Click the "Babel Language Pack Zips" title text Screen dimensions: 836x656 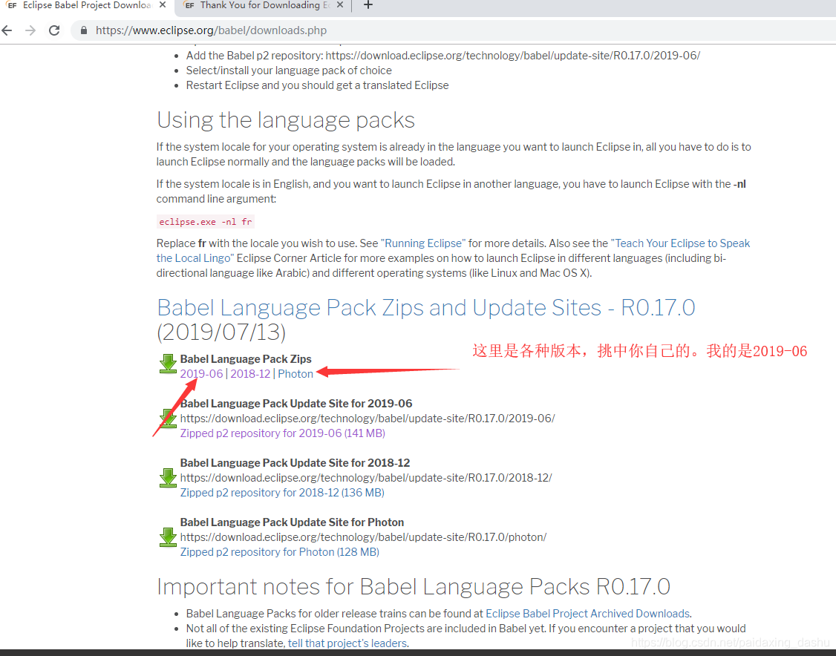point(246,359)
